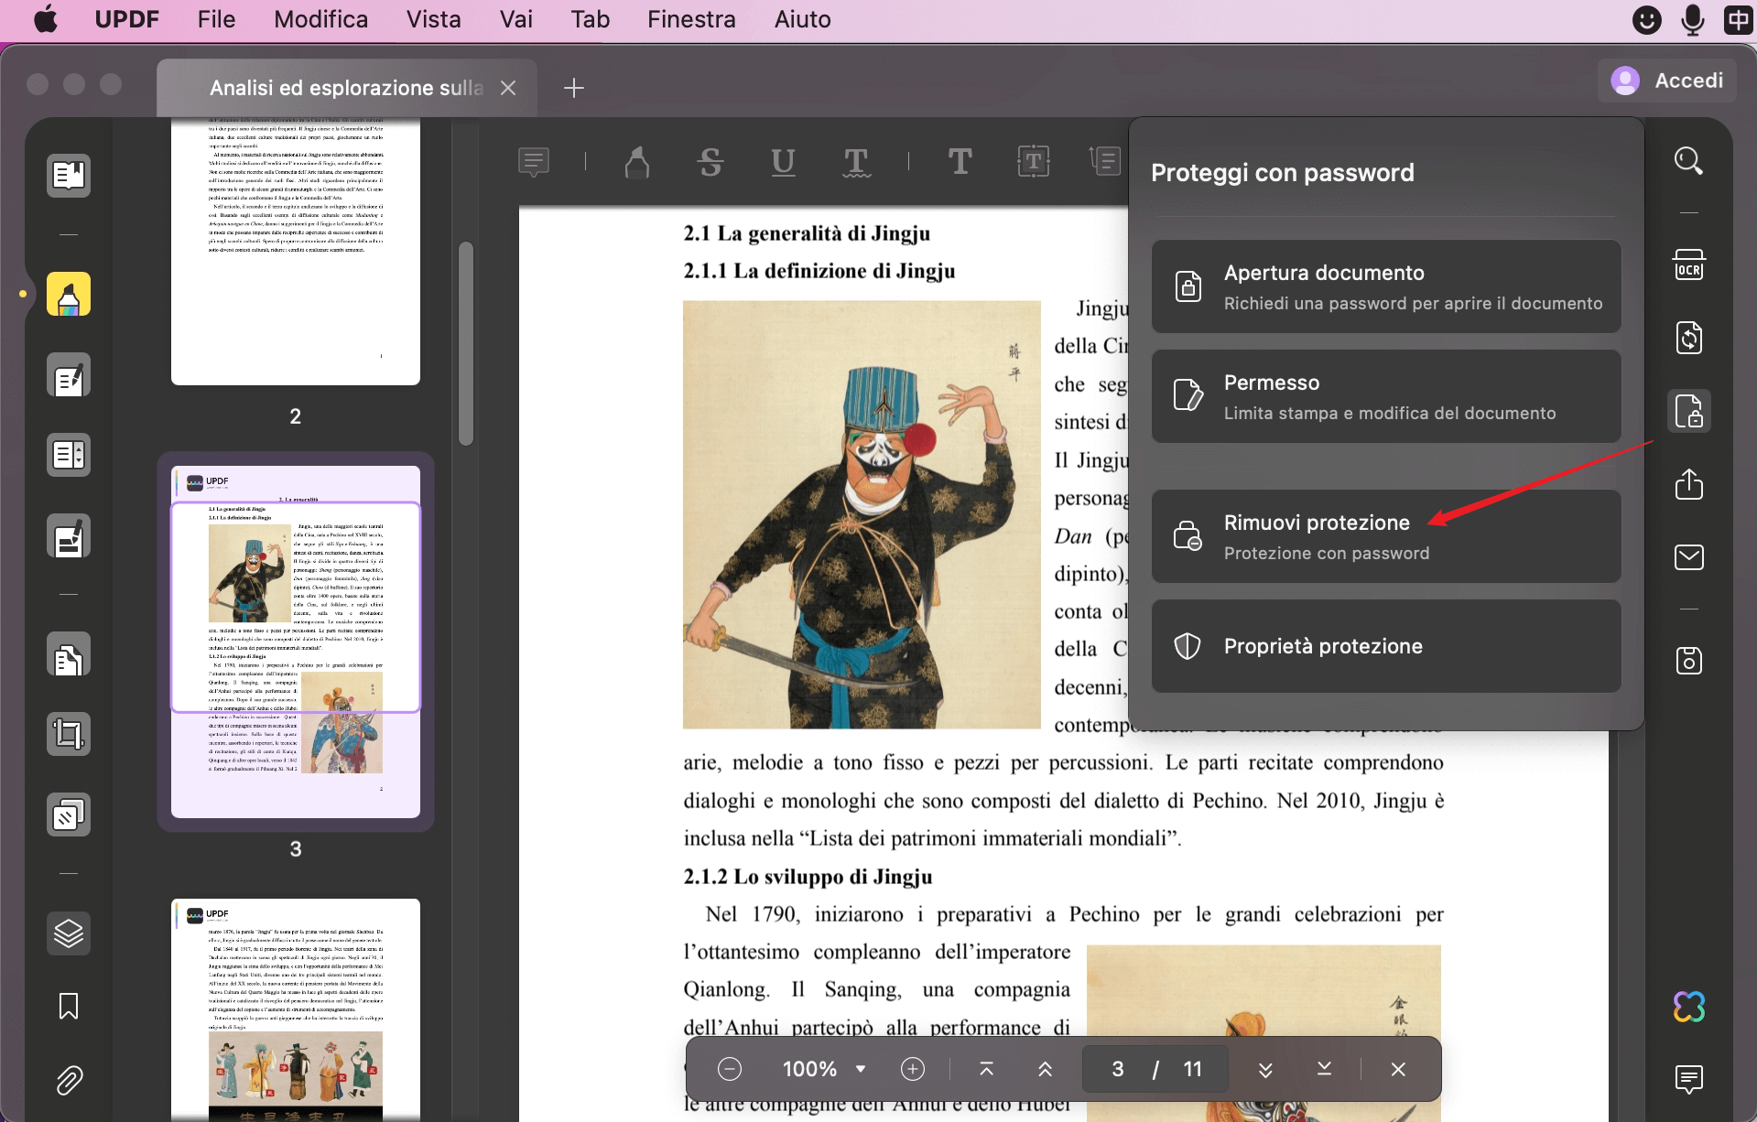Select the Text Box tool
Image resolution: width=1757 pixels, height=1122 pixels.
coord(1034,162)
